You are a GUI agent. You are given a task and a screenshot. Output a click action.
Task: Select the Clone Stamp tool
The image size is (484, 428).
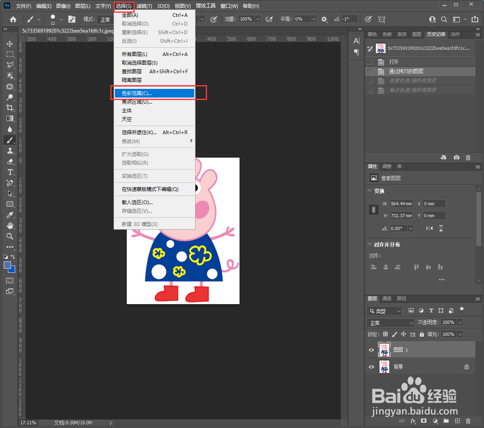click(10, 151)
